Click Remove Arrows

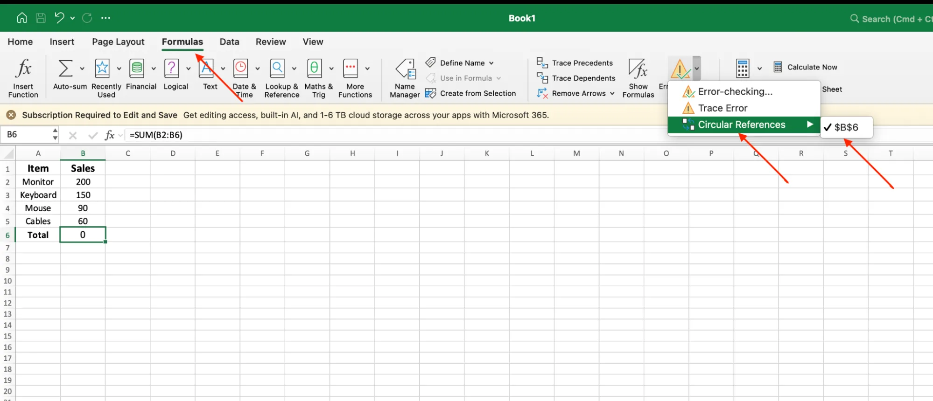point(575,93)
